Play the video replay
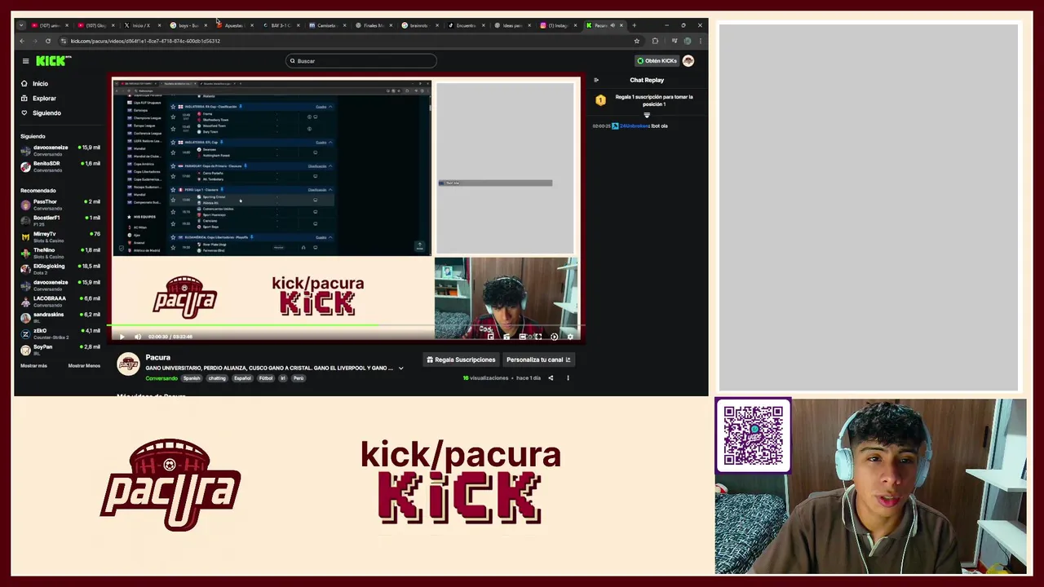Viewport: 1044px width, 587px height. click(x=122, y=337)
